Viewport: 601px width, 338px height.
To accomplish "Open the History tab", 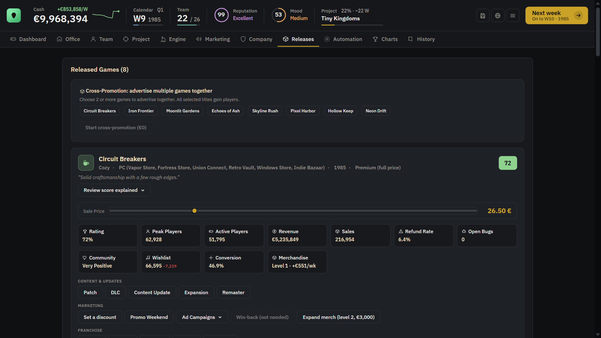I will 421,39.
